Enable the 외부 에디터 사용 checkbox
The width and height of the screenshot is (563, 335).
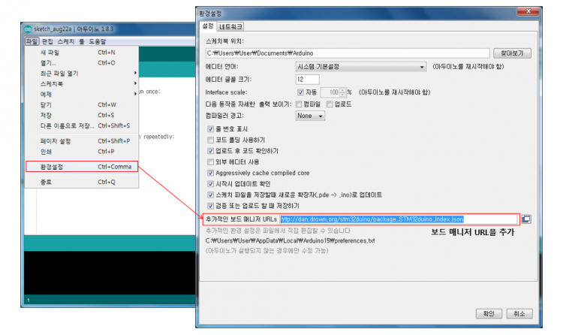click(x=210, y=161)
